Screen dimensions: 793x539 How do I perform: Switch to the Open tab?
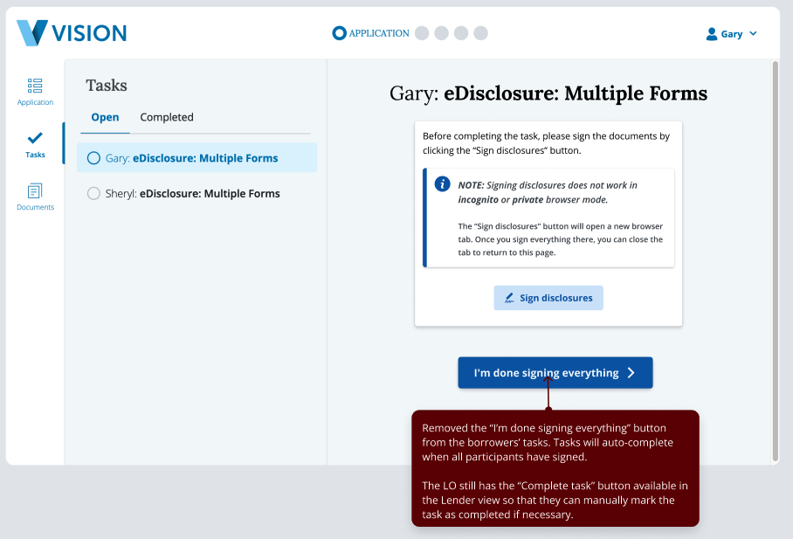coord(105,117)
